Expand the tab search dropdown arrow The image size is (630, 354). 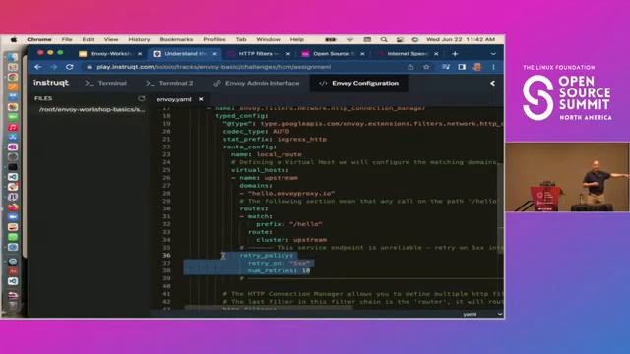[493, 54]
